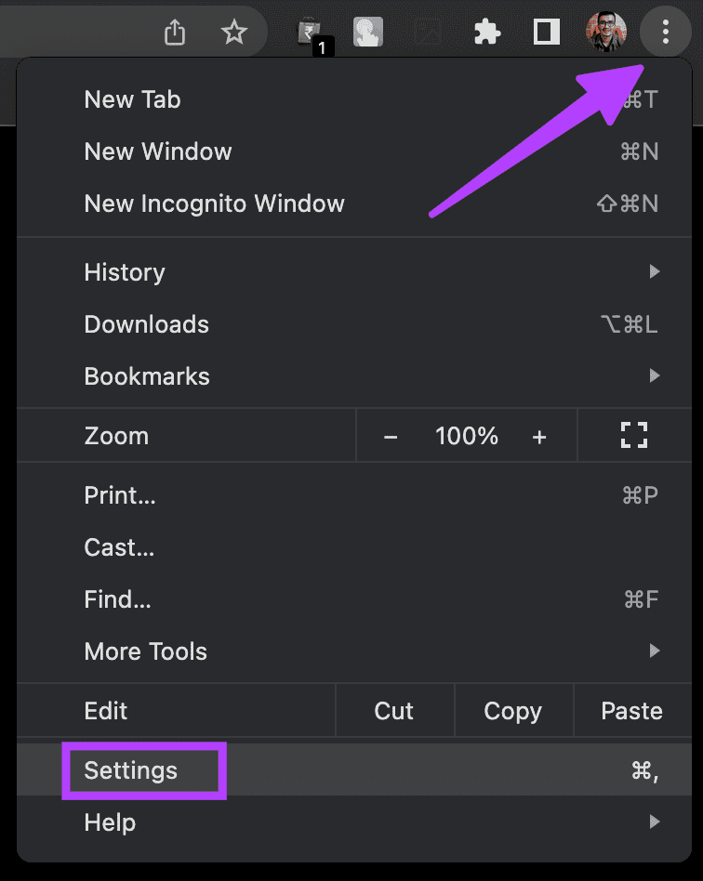Select Settings from the menu
Image resolution: width=703 pixels, height=881 pixels.
[x=354, y=770]
